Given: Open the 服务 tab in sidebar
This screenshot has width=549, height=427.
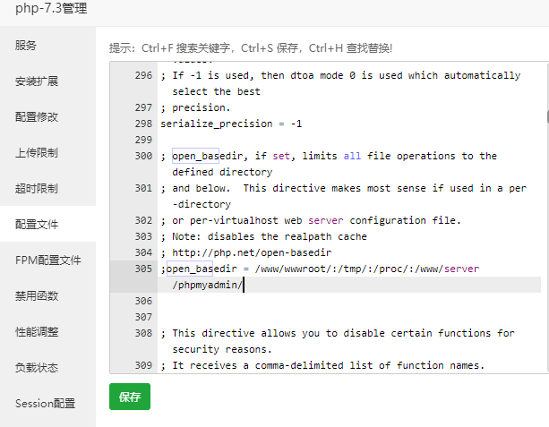Looking at the screenshot, I should (47, 45).
